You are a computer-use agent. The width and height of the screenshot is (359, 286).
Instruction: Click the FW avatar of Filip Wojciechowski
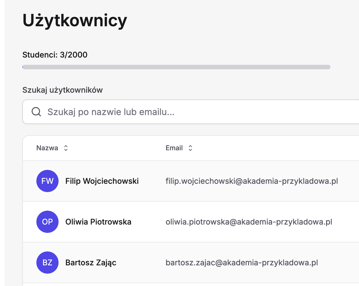coord(47,181)
